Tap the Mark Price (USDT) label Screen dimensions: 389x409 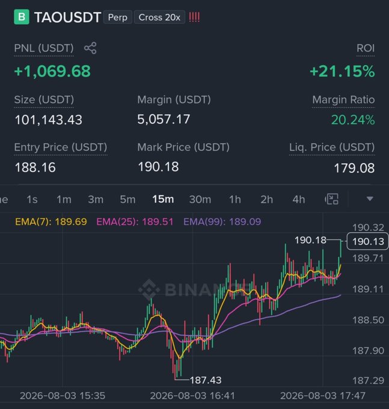(183, 147)
